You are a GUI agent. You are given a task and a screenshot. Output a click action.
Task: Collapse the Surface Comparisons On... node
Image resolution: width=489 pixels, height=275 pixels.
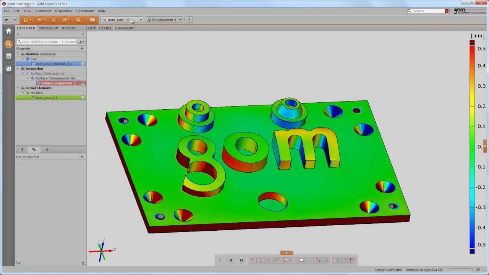(28, 78)
